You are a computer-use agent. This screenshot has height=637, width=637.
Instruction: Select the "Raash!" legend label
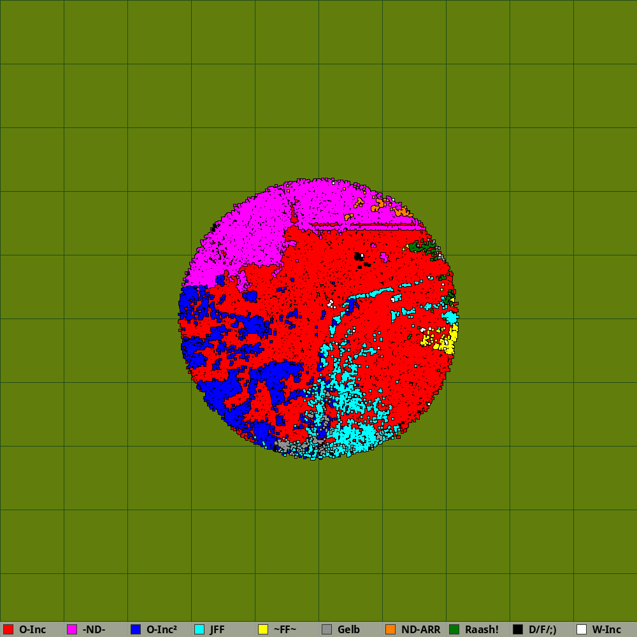coord(482,629)
